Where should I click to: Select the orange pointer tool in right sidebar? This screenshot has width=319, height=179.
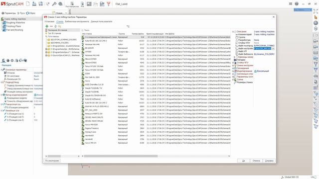click(316, 17)
